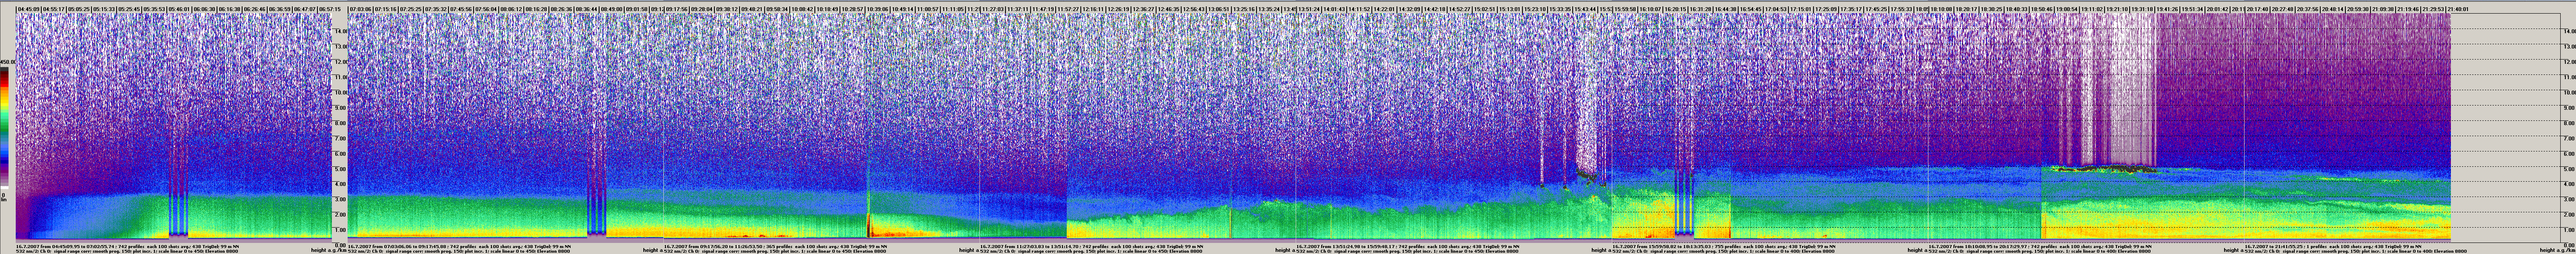Select the 09:38:12 time label

tap(728, 9)
